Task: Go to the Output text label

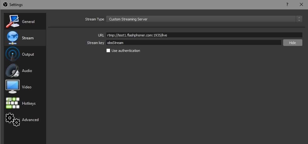Action: pyautogui.click(x=28, y=54)
